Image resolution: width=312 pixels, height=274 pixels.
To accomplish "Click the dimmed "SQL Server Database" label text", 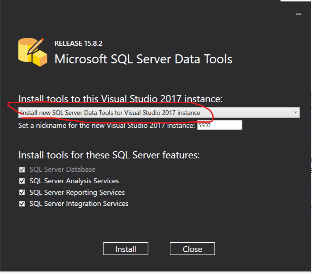I will point(62,170).
